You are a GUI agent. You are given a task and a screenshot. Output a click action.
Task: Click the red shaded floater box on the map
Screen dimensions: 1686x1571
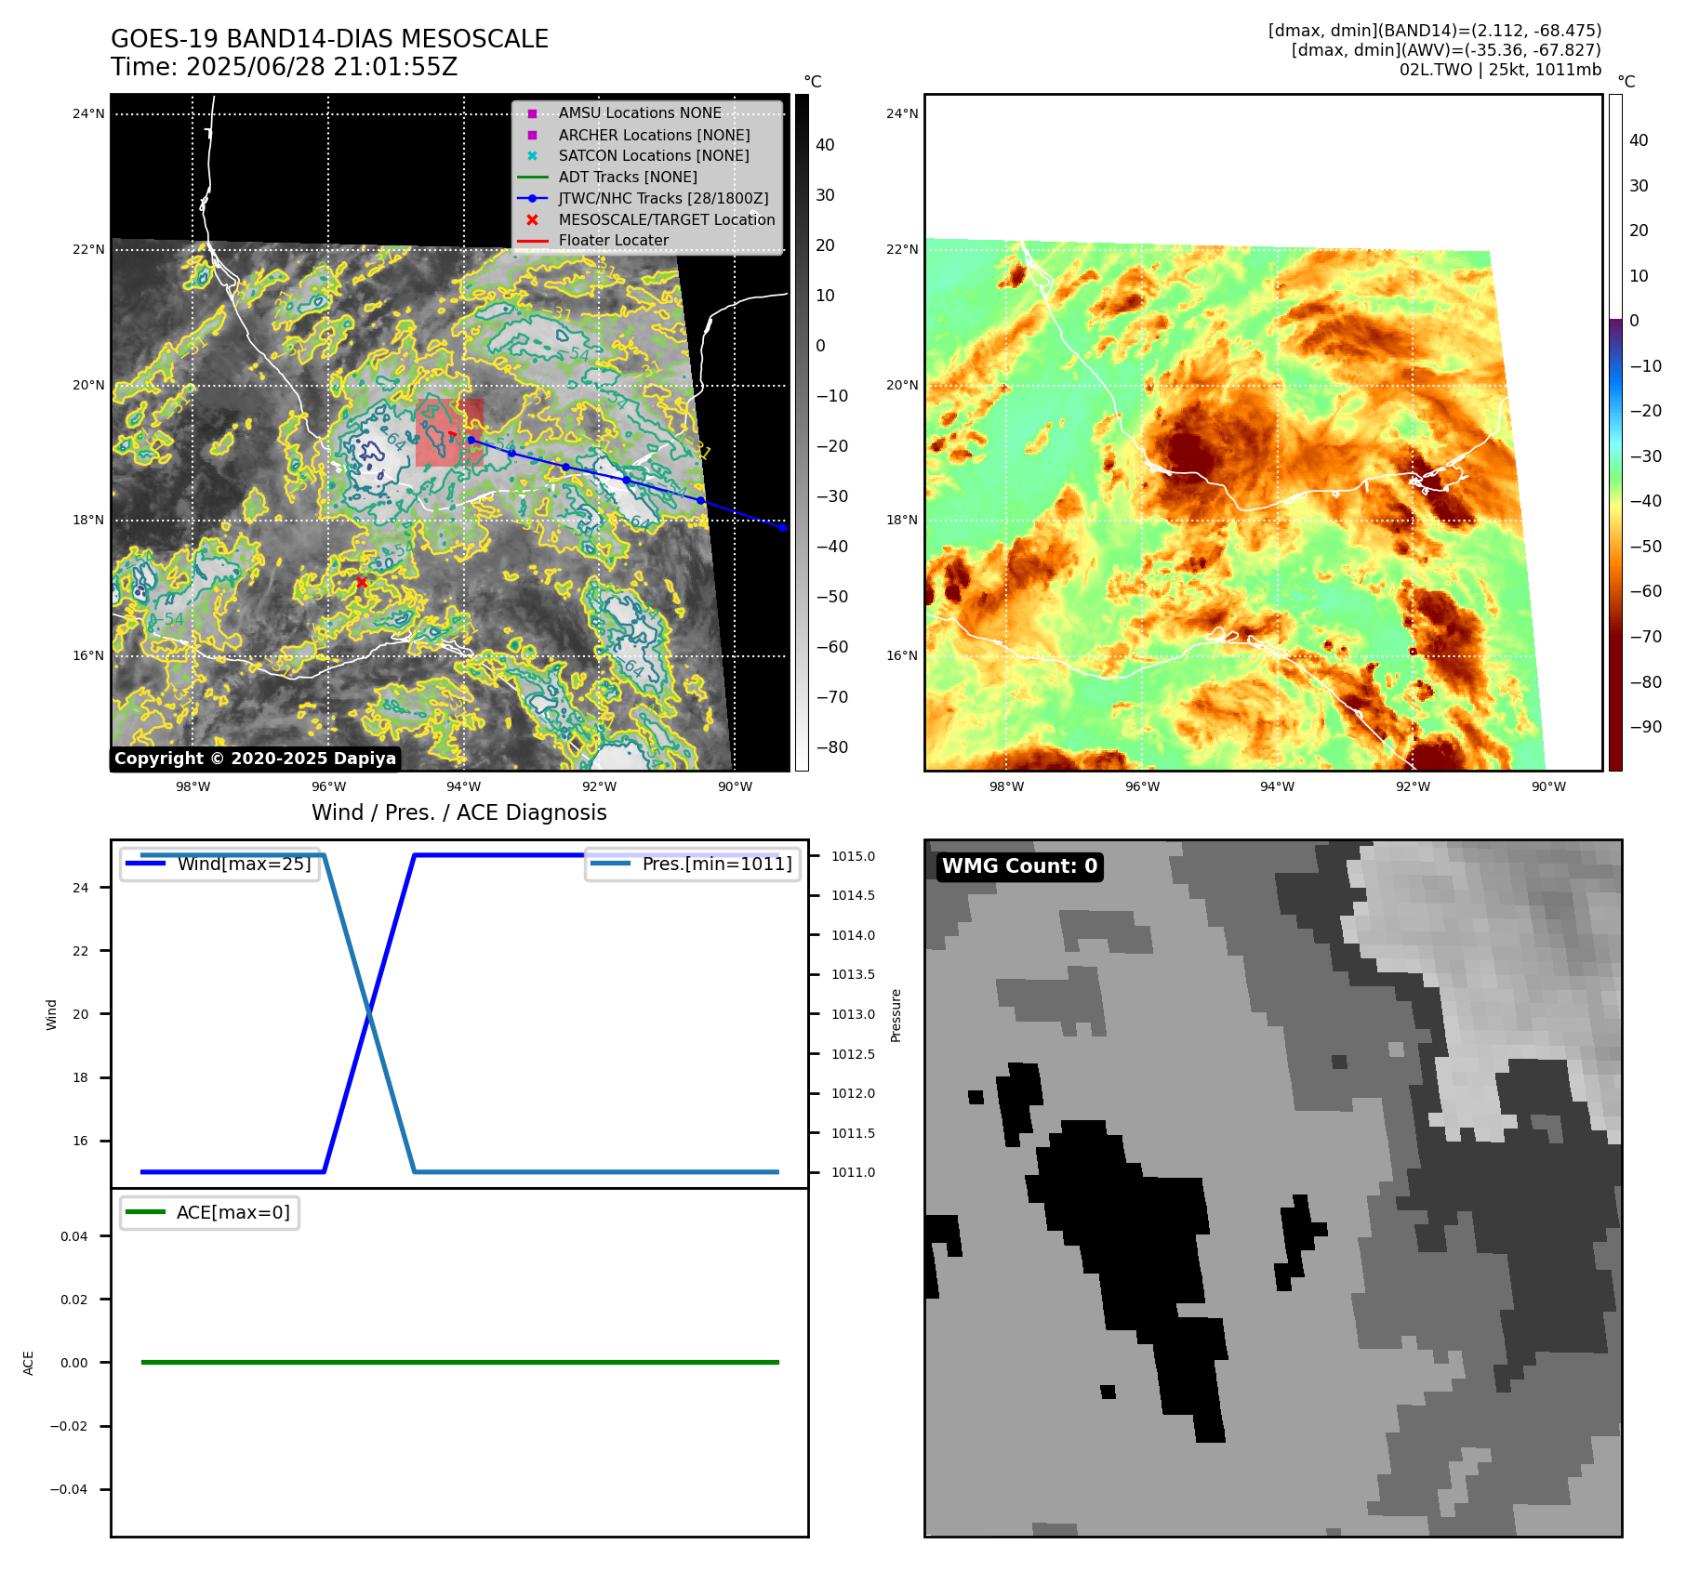[x=449, y=432]
